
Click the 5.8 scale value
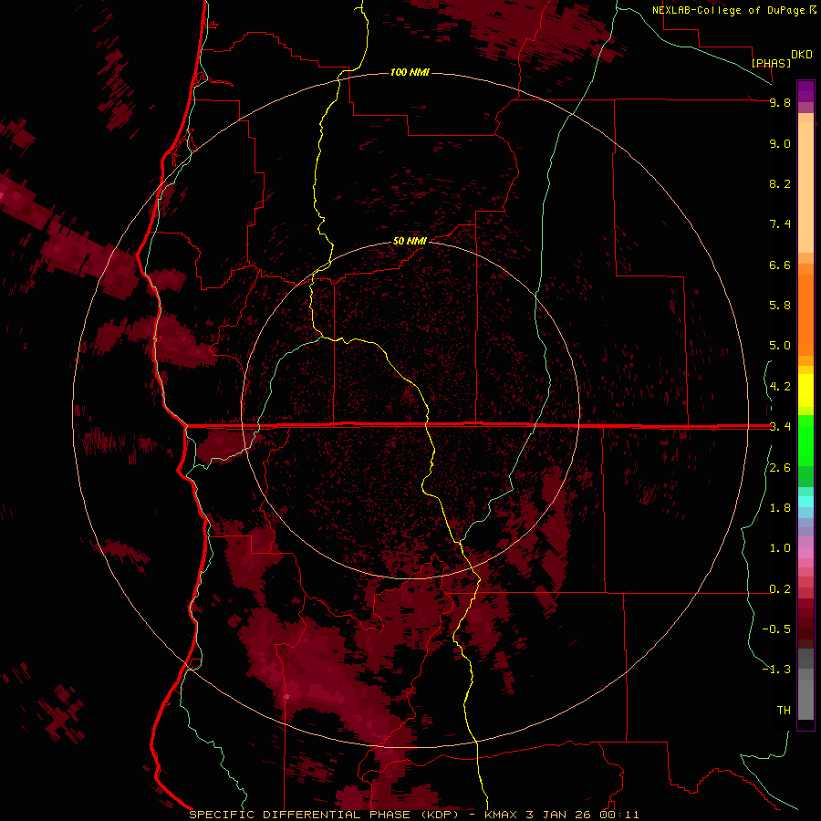[x=780, y=305]
